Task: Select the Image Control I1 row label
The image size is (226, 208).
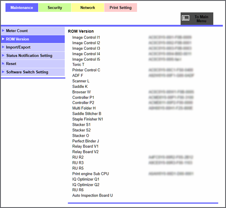Action: point(86,38)
